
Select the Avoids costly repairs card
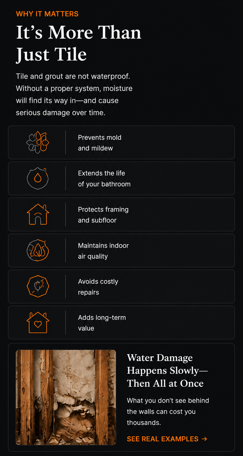[x=121, y=287]
